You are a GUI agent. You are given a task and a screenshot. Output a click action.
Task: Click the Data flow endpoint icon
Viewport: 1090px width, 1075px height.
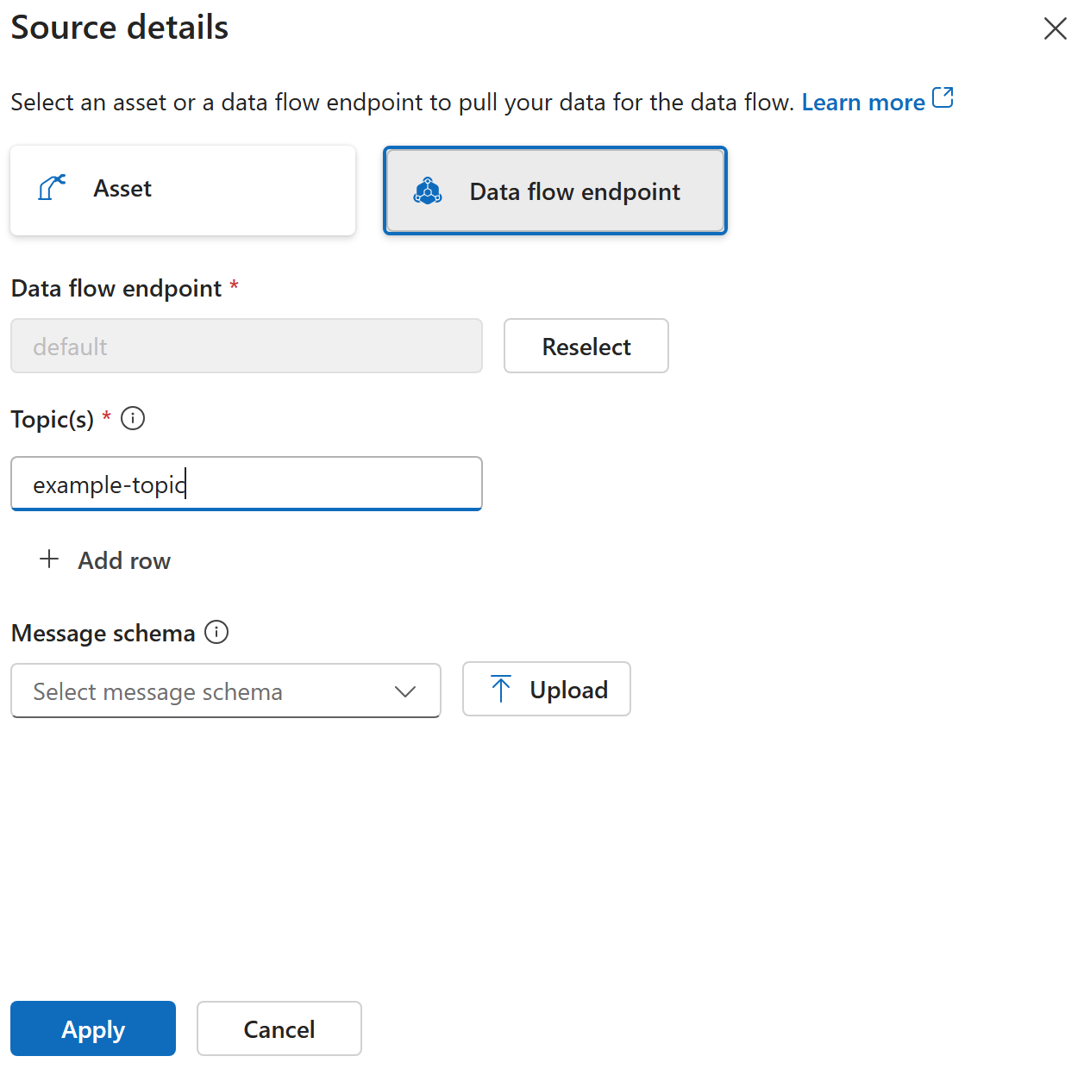tap(428, 191)
